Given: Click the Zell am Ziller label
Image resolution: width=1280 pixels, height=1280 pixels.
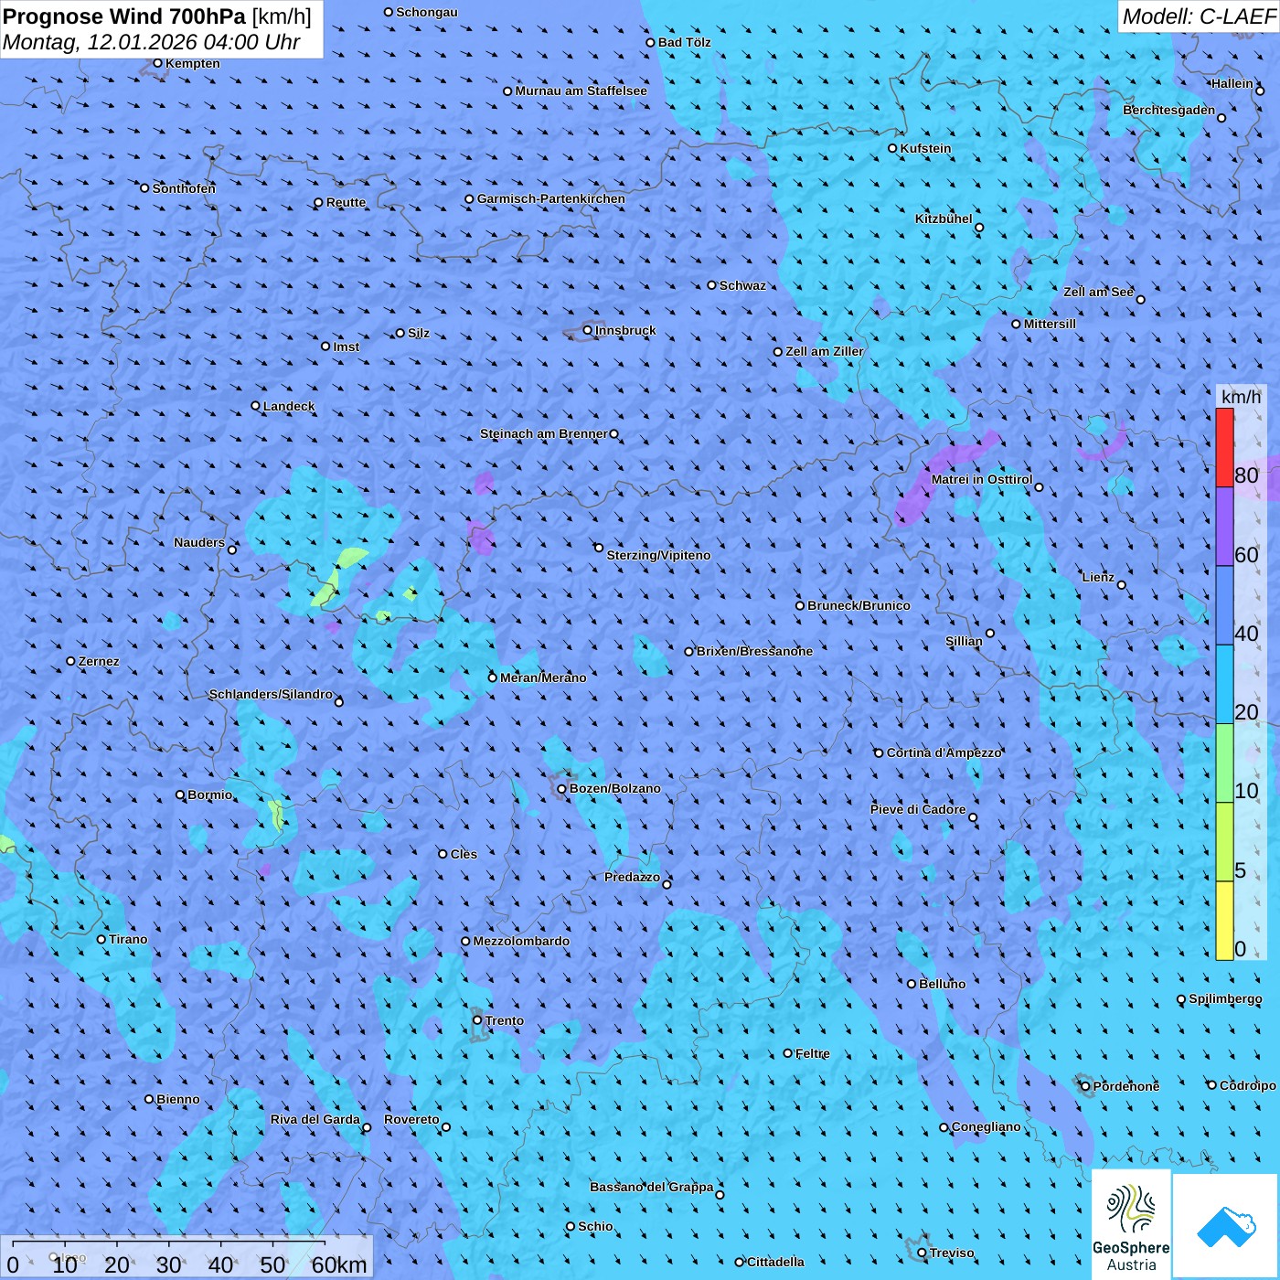Looking at the screenshot, I should coord(825,351).
